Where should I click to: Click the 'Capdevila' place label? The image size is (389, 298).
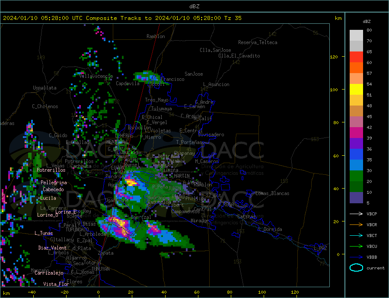[128, 83]
